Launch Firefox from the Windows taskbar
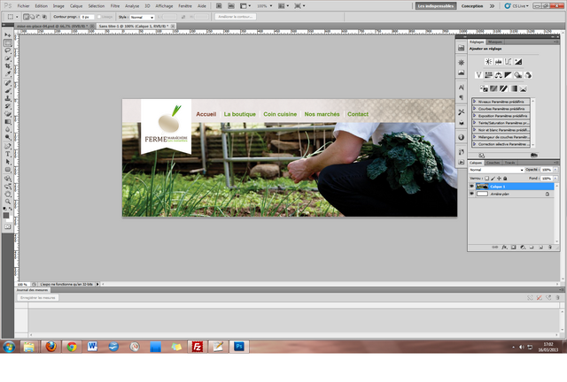 pos(50,347)
